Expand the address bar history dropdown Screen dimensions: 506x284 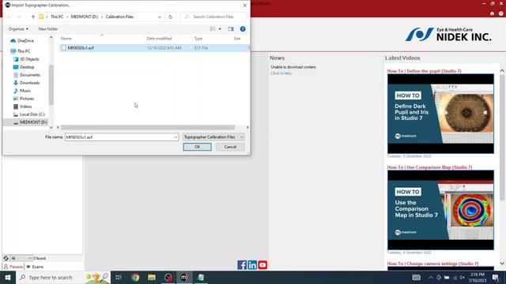(160, 17)
